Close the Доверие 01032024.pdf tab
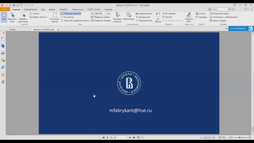The height and width of the screenshot is (143, 254). coord(58,29)
